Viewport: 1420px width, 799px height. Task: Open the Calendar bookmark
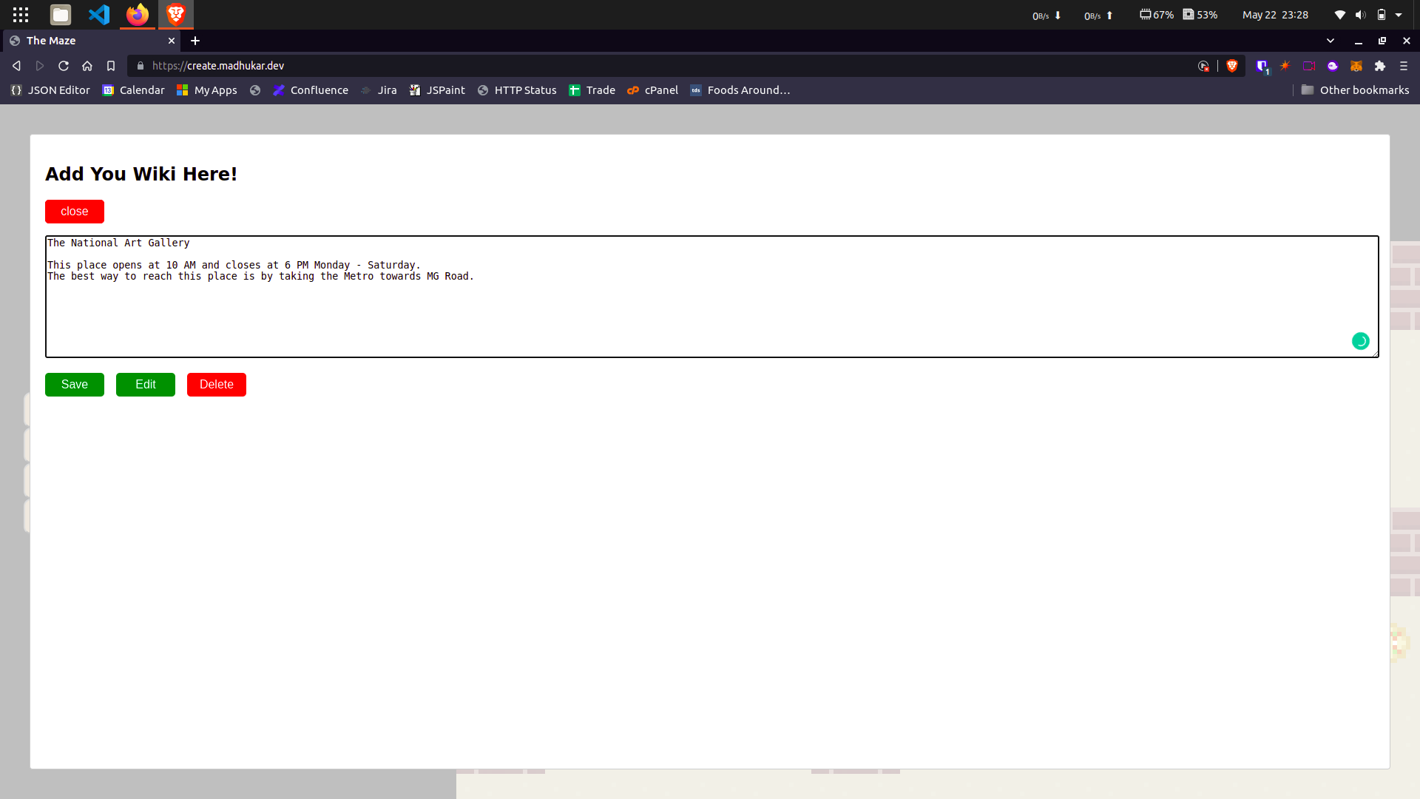[133, 90]
